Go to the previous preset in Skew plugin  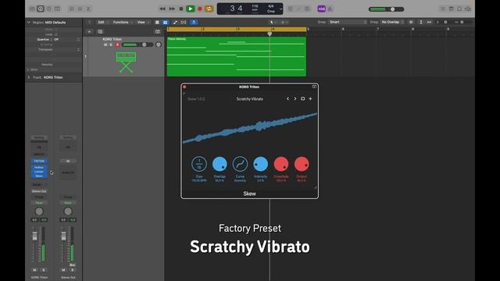click(x=287, y=99)
